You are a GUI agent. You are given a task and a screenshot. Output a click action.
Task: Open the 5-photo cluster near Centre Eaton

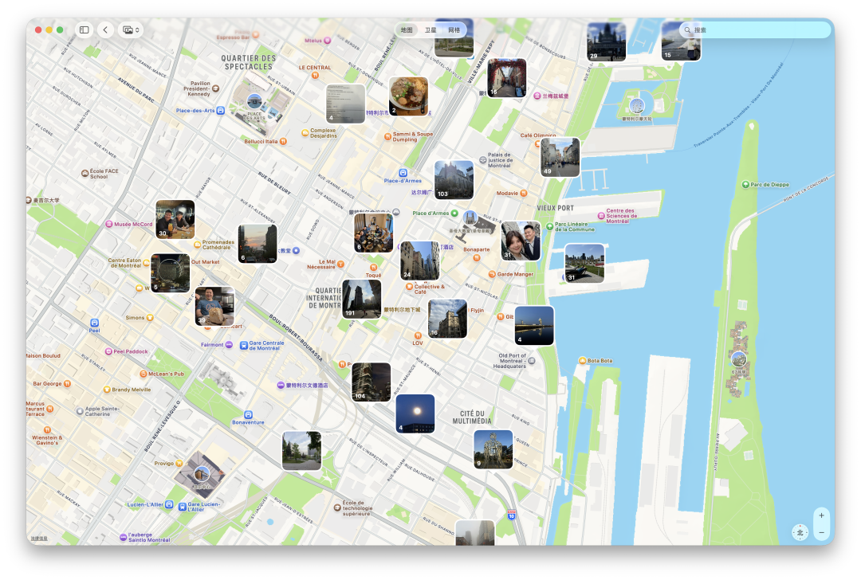(x=171, y=273)
